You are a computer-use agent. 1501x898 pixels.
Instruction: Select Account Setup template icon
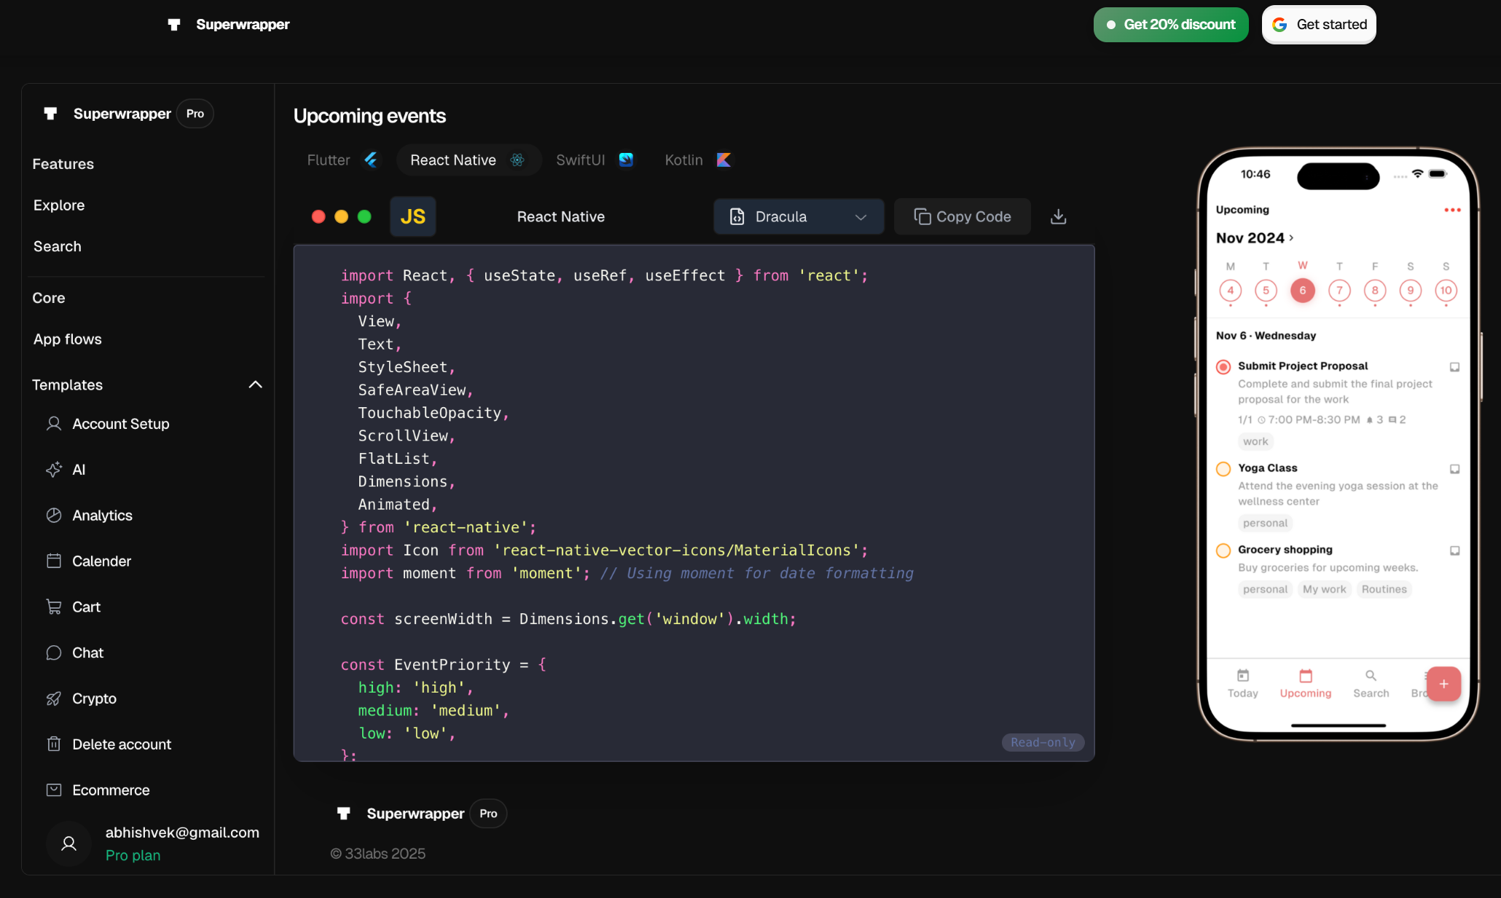(x=54, y=424)
